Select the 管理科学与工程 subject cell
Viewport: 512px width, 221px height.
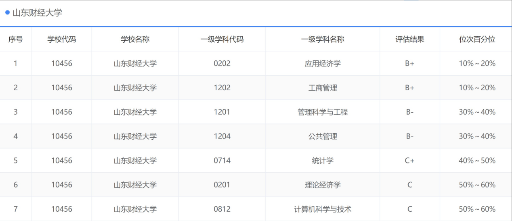[x=323, y=112]
